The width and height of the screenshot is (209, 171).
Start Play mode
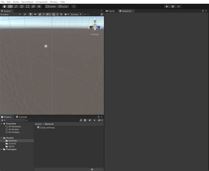[x=167, y=7]
